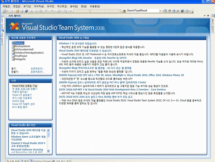The image size is (215, 162).
Task: Expand the SearchTypeResult dropdown arrow
Action: [160, 11]
